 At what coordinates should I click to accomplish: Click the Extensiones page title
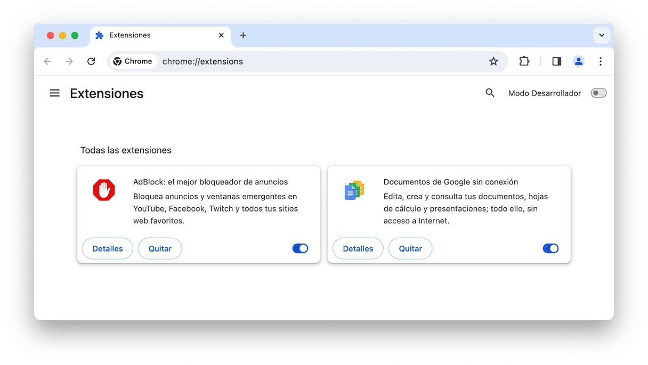107,93
